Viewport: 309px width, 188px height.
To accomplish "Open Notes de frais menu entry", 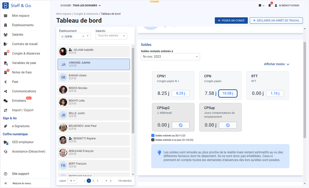I will 22,72.
